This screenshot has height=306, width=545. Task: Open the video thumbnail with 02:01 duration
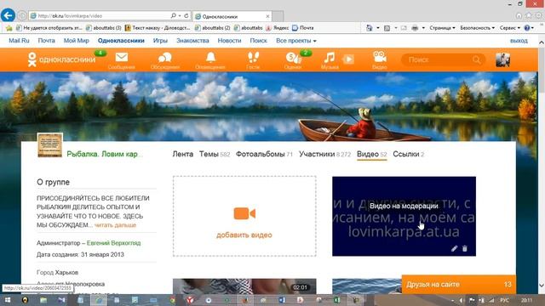click(244, 286)
